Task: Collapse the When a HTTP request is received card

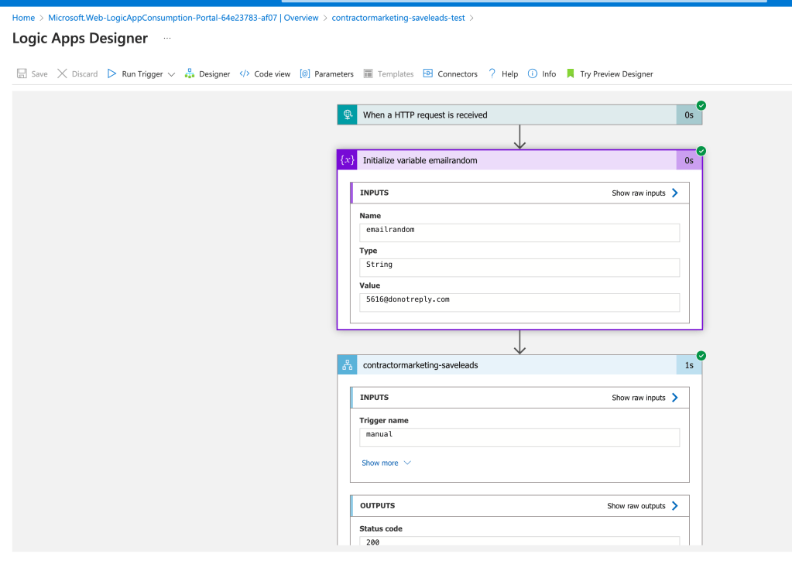Action: tap(519, 115)
